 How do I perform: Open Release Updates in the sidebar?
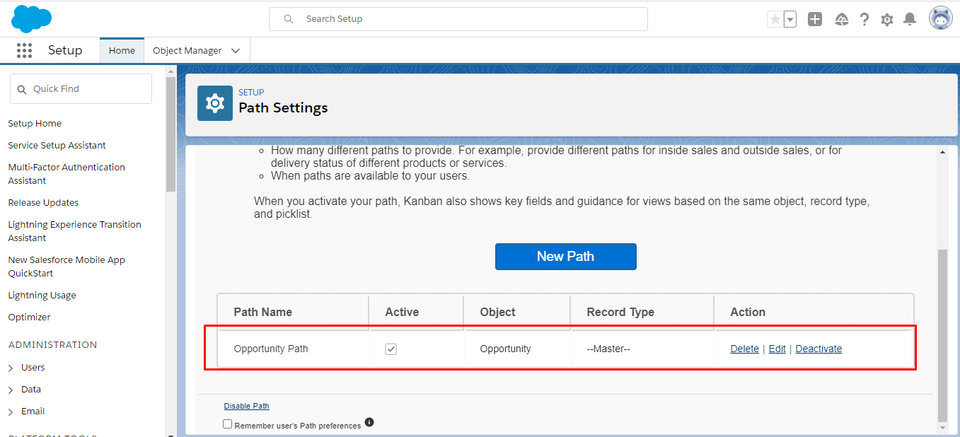coord(43,202)
